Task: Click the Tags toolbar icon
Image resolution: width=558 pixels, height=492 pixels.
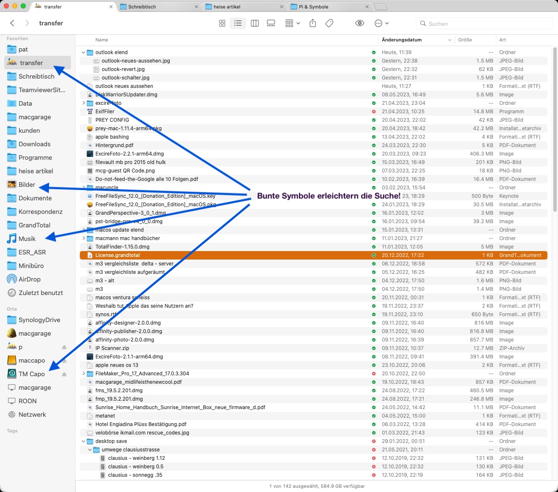Action: [x=329, y=23]
